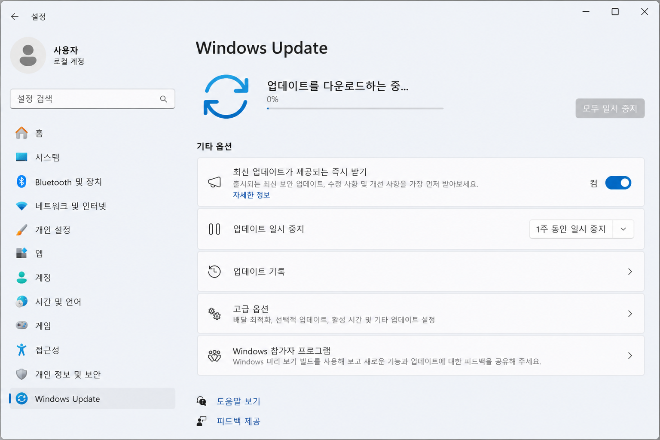Click the Bluetooth icon in sidebar

(21, 182)
